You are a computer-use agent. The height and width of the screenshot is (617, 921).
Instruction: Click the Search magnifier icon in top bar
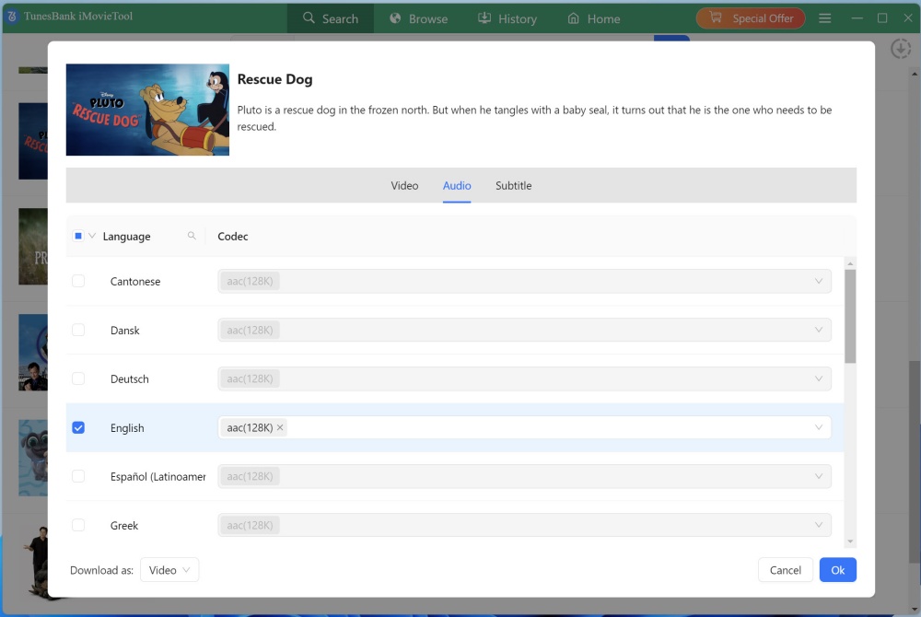point(309,18)
